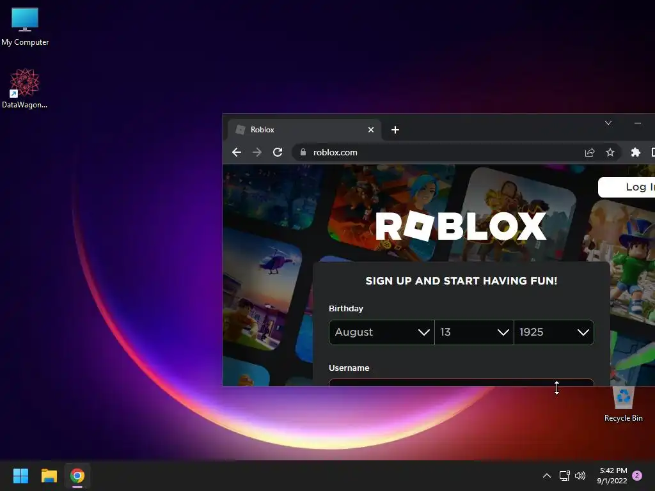Close the Roblox tab
Screen dimensions: 655x491
pos(370,130)
